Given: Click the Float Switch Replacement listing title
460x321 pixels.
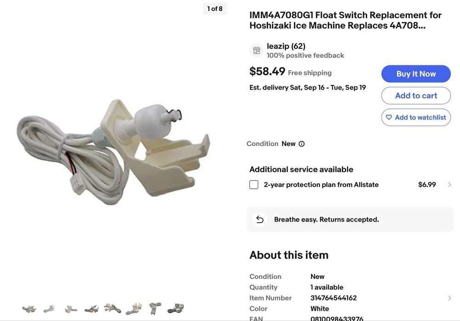Looking at the screenshot, I should 345,21.
